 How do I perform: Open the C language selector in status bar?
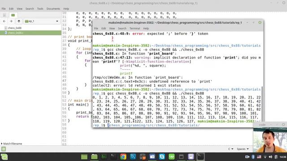tap(230, 149)
